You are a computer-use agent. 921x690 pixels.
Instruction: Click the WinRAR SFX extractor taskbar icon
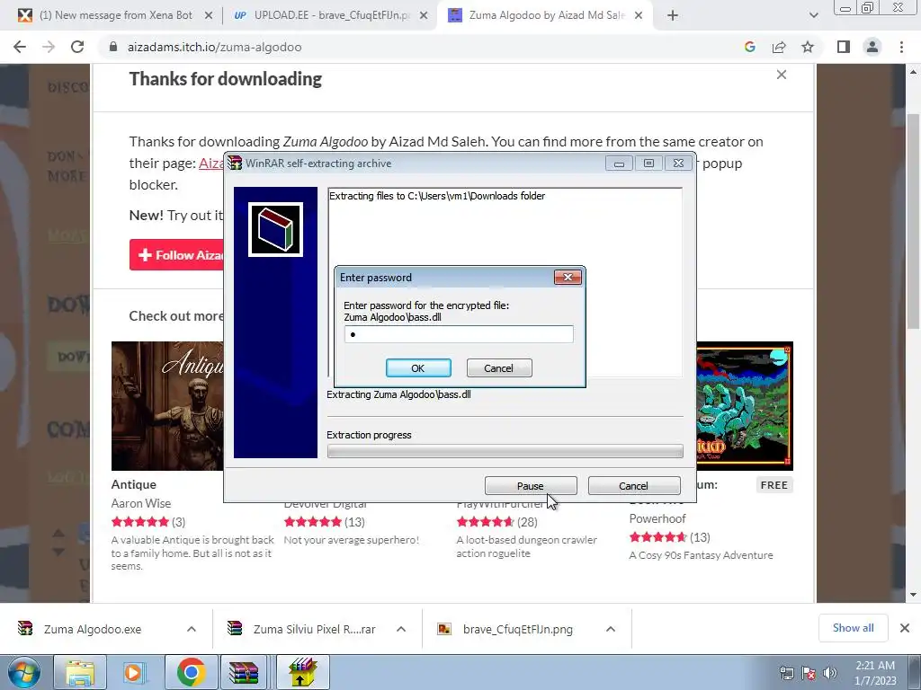(302, 672)
